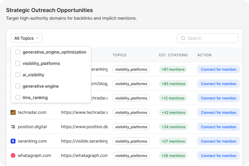Enable the ai_visibility topic checkbox
Screen dimensions: 249x166
[18, 75]
